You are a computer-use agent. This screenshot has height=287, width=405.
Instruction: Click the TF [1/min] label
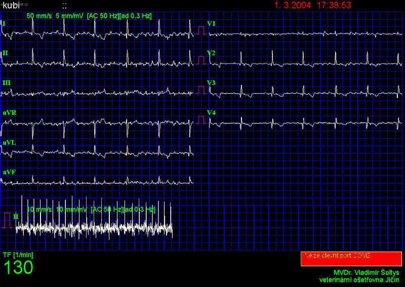(17, 254)
